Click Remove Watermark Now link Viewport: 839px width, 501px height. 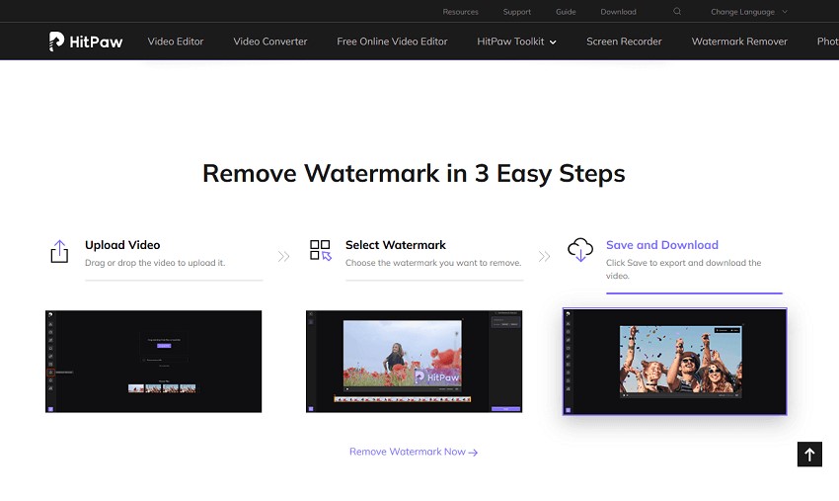click(x=413, y=452)
